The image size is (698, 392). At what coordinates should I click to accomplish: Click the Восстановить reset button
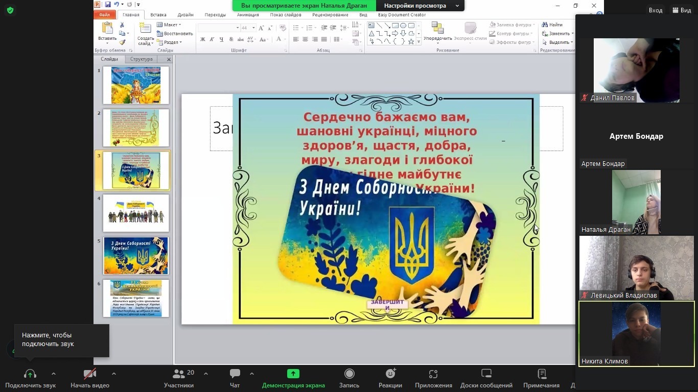click(x=175, y=34)
